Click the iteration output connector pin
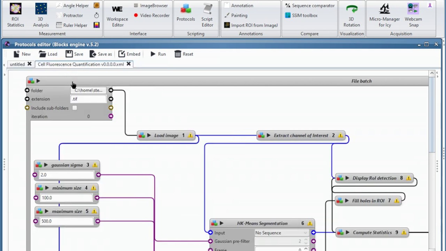 click(x=111, y=116)
